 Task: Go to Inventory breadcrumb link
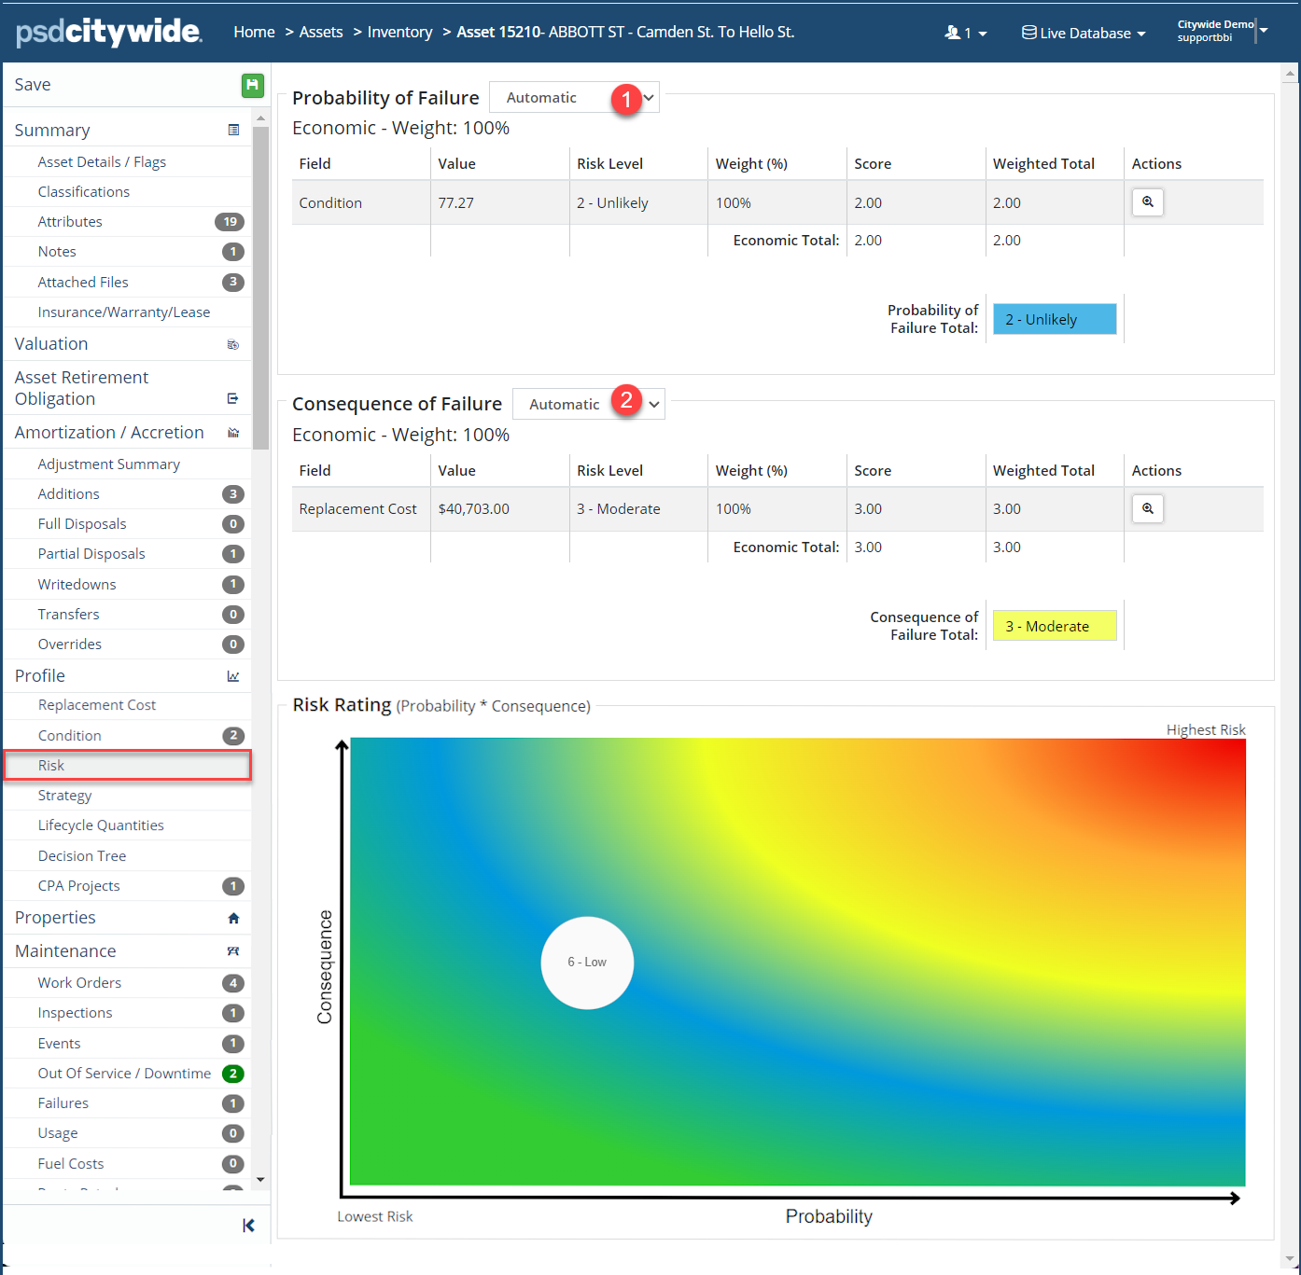399,33
